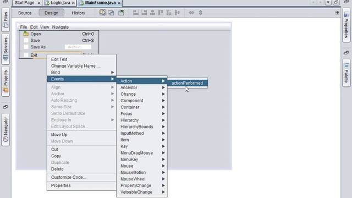Open the Services side panel

coord(5,49)
